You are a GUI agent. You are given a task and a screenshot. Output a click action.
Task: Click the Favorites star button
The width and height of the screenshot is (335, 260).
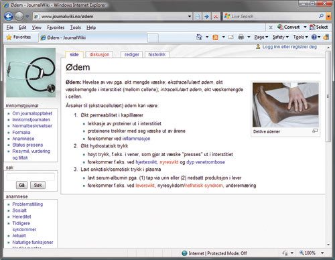[19, 37]
